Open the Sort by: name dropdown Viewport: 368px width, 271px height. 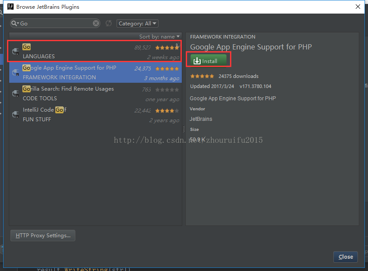(x=159, y=37)
